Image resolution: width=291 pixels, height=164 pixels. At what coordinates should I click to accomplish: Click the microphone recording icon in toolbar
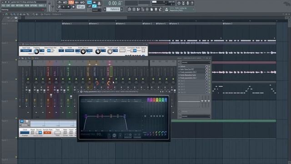click(188, 3)
